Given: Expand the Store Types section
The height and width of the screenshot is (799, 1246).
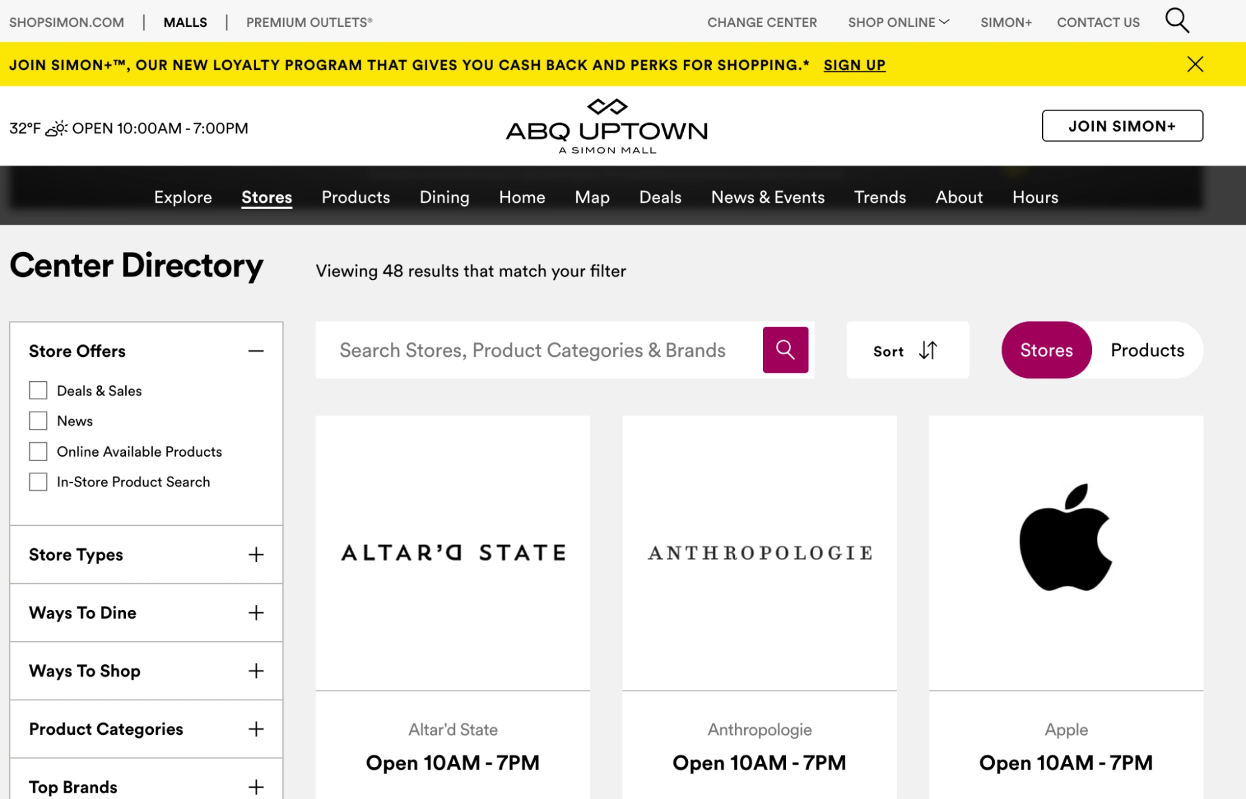Looking at the screenshot, I should [x=256, y=554].
